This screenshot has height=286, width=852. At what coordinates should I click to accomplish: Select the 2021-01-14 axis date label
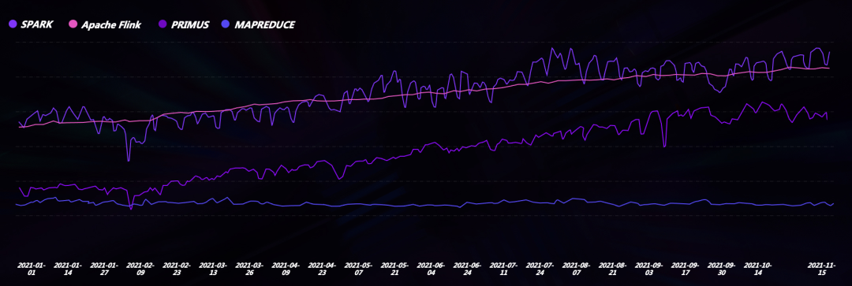click(x=68, y=269)
